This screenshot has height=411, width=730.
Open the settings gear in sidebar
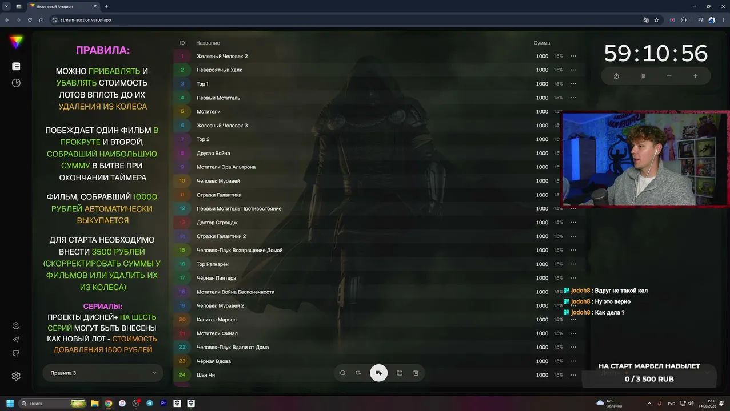[x=16, y=376]
